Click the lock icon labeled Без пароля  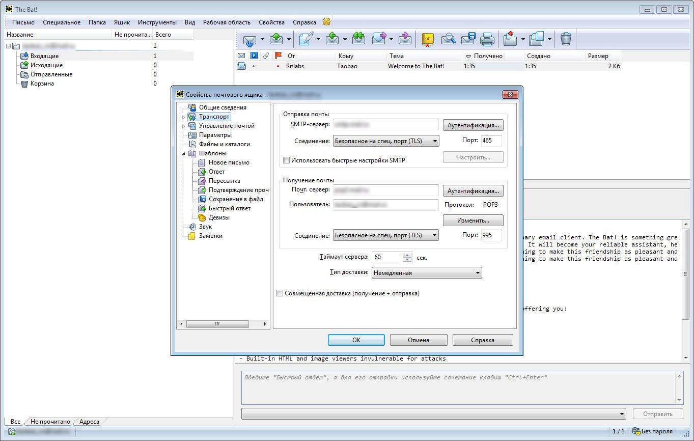[636, 431]
